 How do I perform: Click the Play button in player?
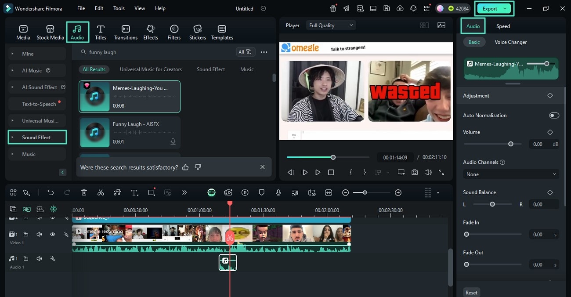tap(318, 173)
